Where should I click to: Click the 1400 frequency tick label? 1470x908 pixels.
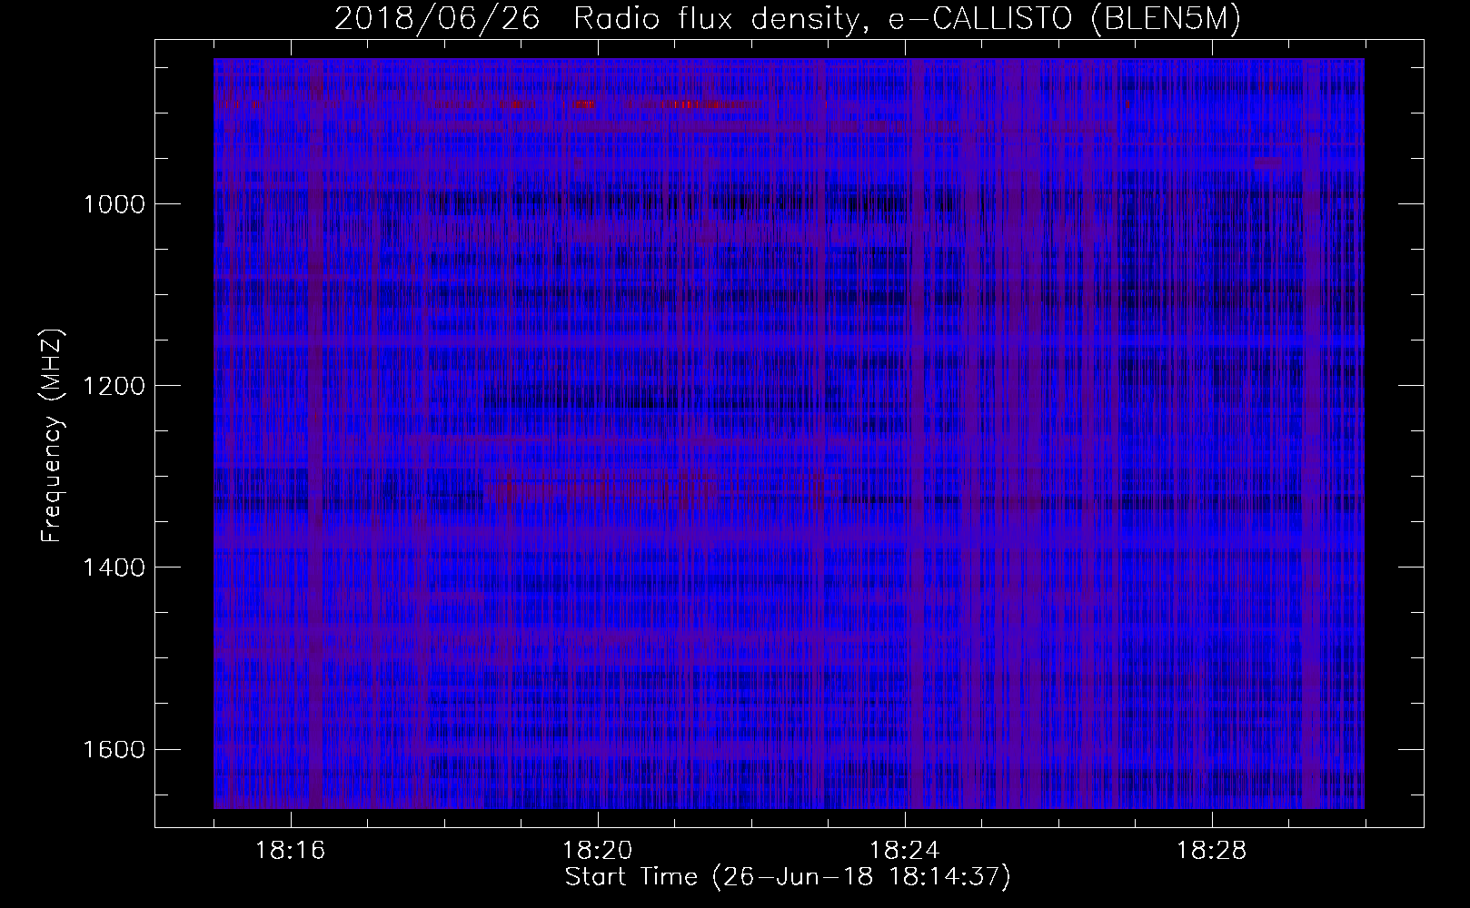114,567
